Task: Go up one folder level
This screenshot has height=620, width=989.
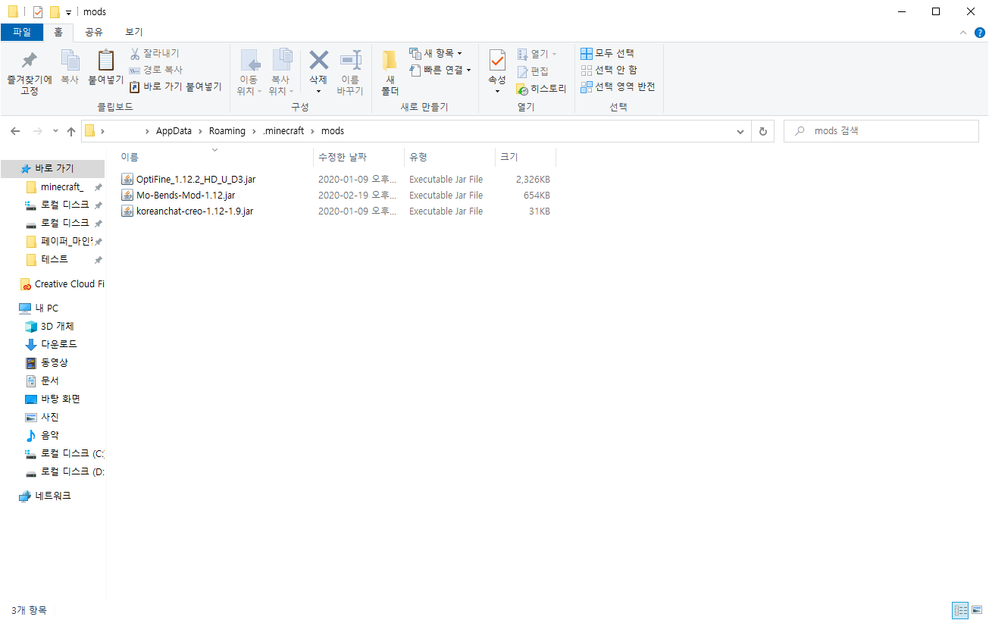Action: click(71, 131)
